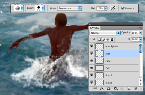Click the Flow 100% input field
This screenshot has width=145, height=95.
pos(100,8)
